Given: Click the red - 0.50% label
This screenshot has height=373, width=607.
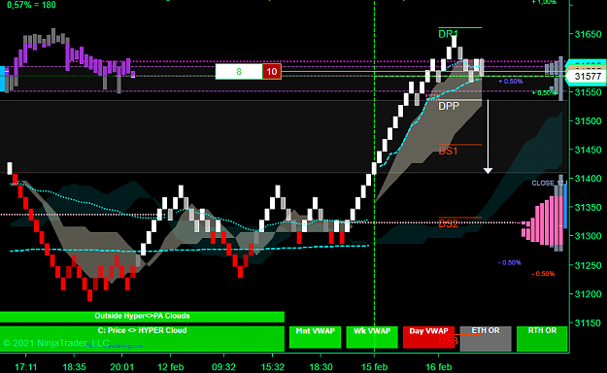Looking at the screenshot, I should coord(543,274).
